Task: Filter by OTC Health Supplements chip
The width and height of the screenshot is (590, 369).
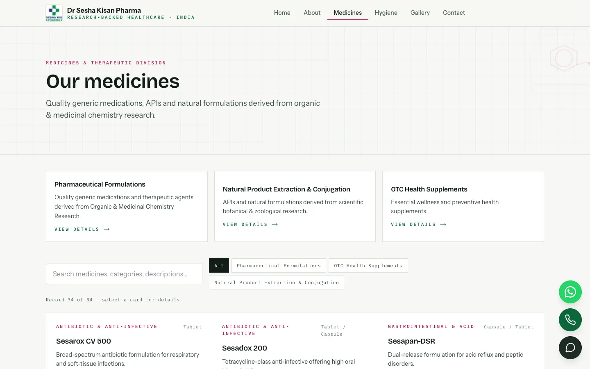Action: point(368,266)
